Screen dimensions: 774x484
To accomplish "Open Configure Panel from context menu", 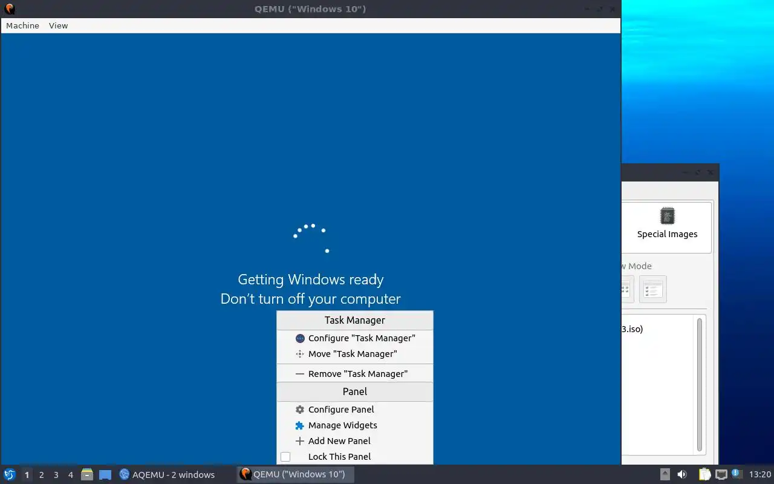I will (355, 410).
